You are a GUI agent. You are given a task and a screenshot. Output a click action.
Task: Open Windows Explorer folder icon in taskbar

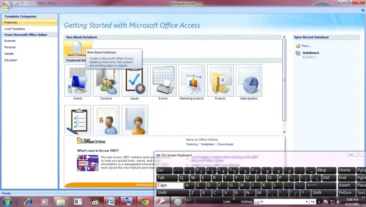coord(61,202)
